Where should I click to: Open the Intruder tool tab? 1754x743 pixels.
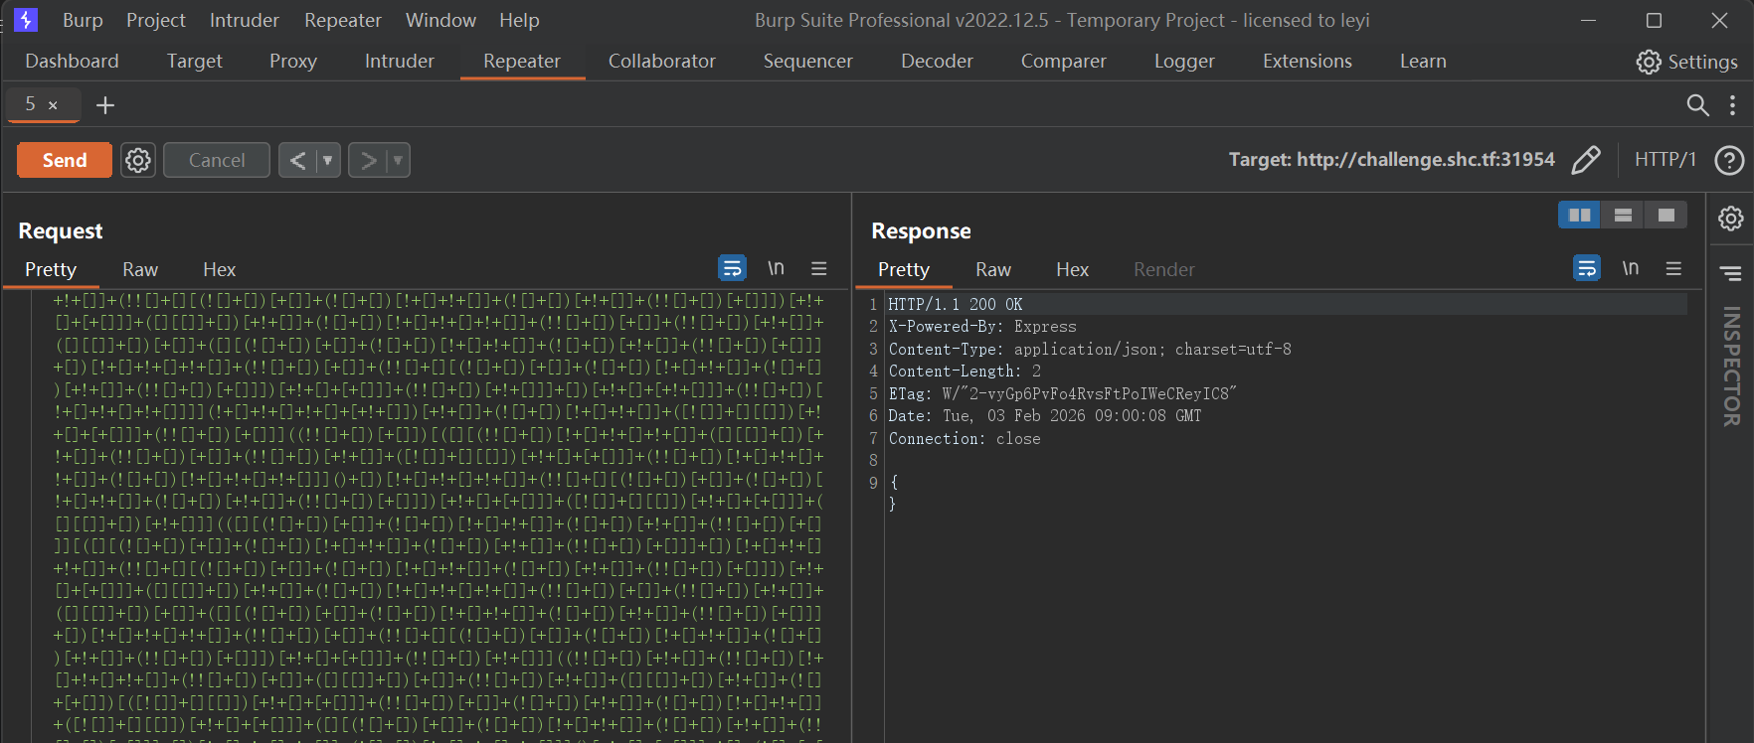coord(399,61)
